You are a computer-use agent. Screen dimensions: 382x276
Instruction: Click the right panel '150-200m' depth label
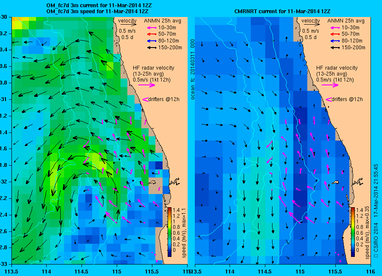(353, 48)
